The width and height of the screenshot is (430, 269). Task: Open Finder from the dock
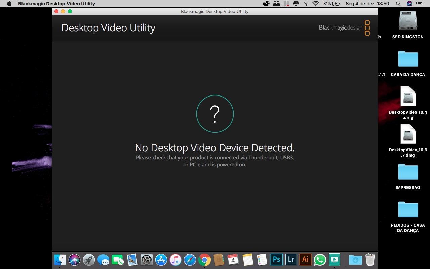click(x=60, y=260)
